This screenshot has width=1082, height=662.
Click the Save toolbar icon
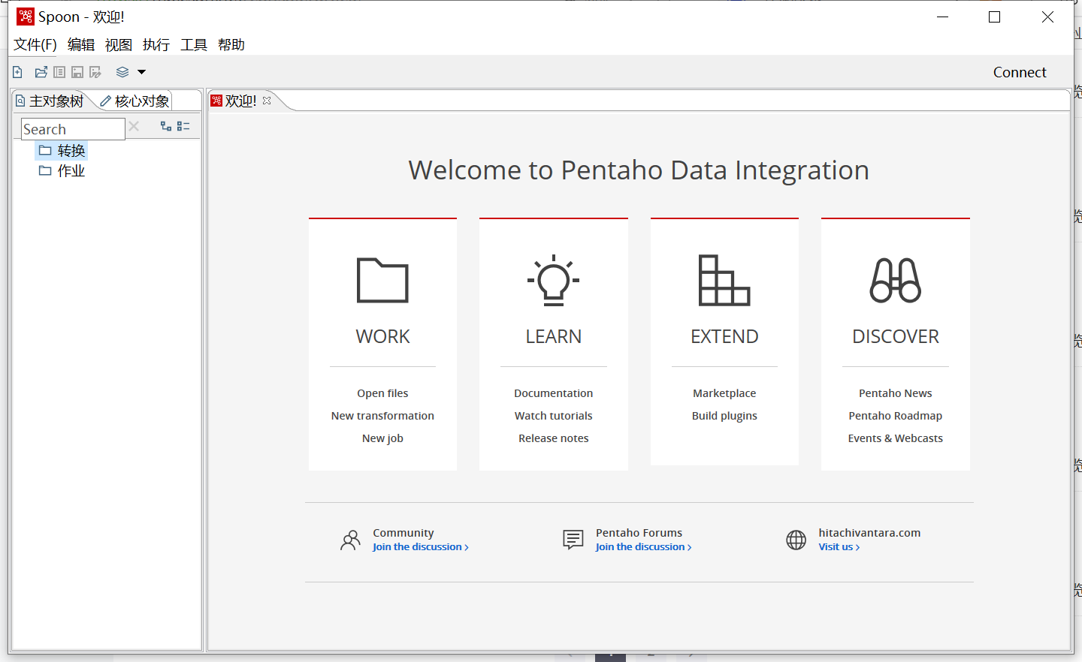(77, 72)
